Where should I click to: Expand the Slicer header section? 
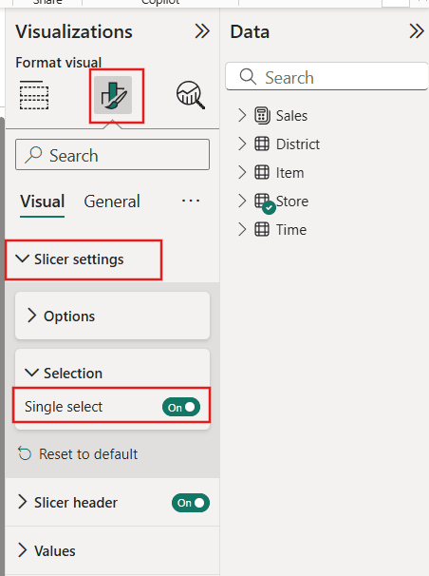23,502
